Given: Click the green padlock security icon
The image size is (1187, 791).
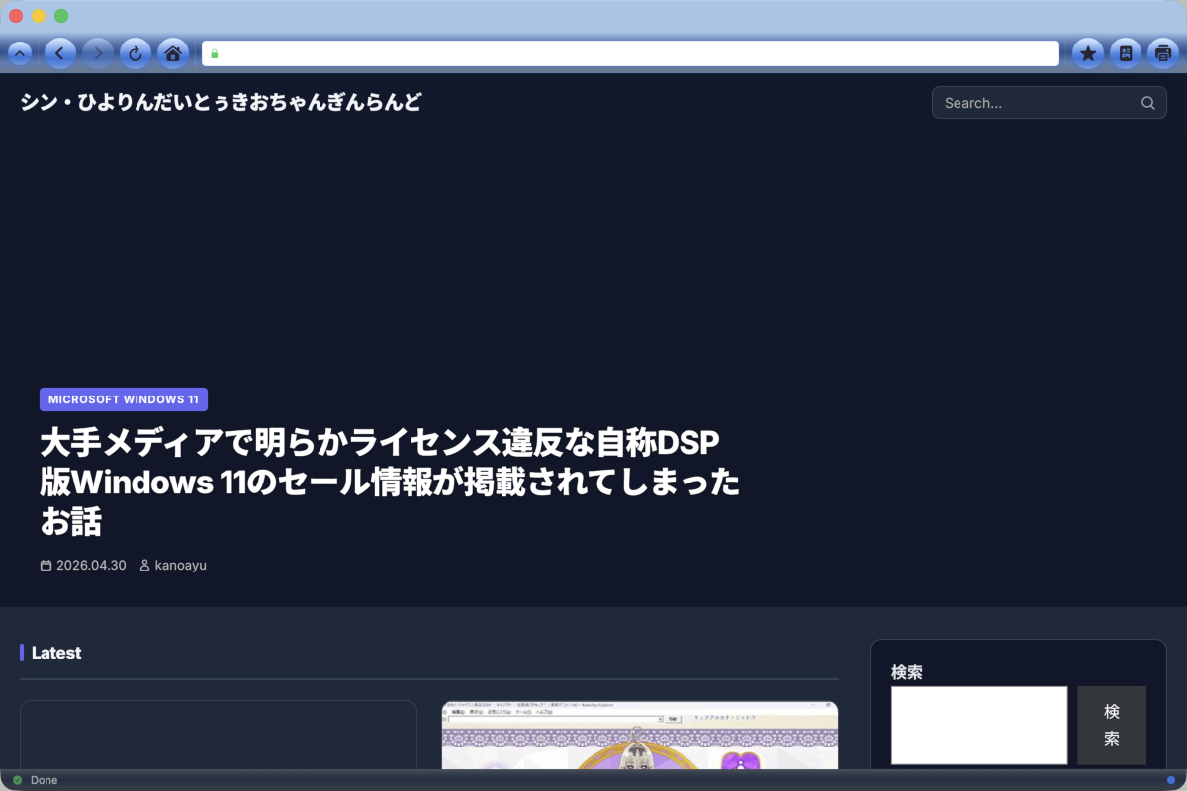Looking at the screenshot, I should click(x=214, y=53).
